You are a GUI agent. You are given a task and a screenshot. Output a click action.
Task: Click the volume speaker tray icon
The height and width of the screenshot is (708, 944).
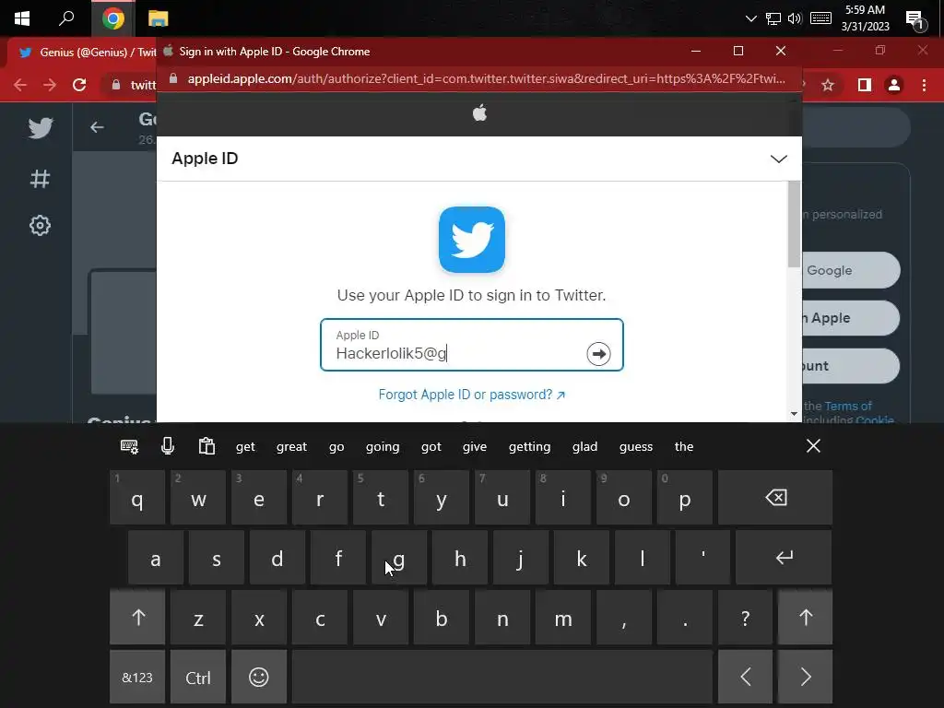pyautogui.click(x=795, y=18)
